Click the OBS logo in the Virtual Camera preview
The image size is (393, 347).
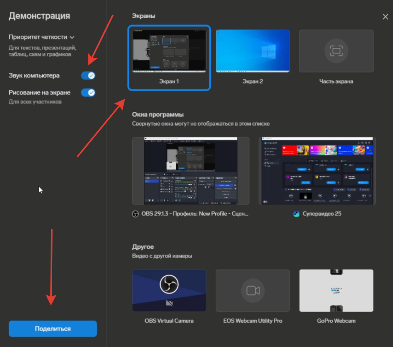pyautogui.click(x=169, y=284)
